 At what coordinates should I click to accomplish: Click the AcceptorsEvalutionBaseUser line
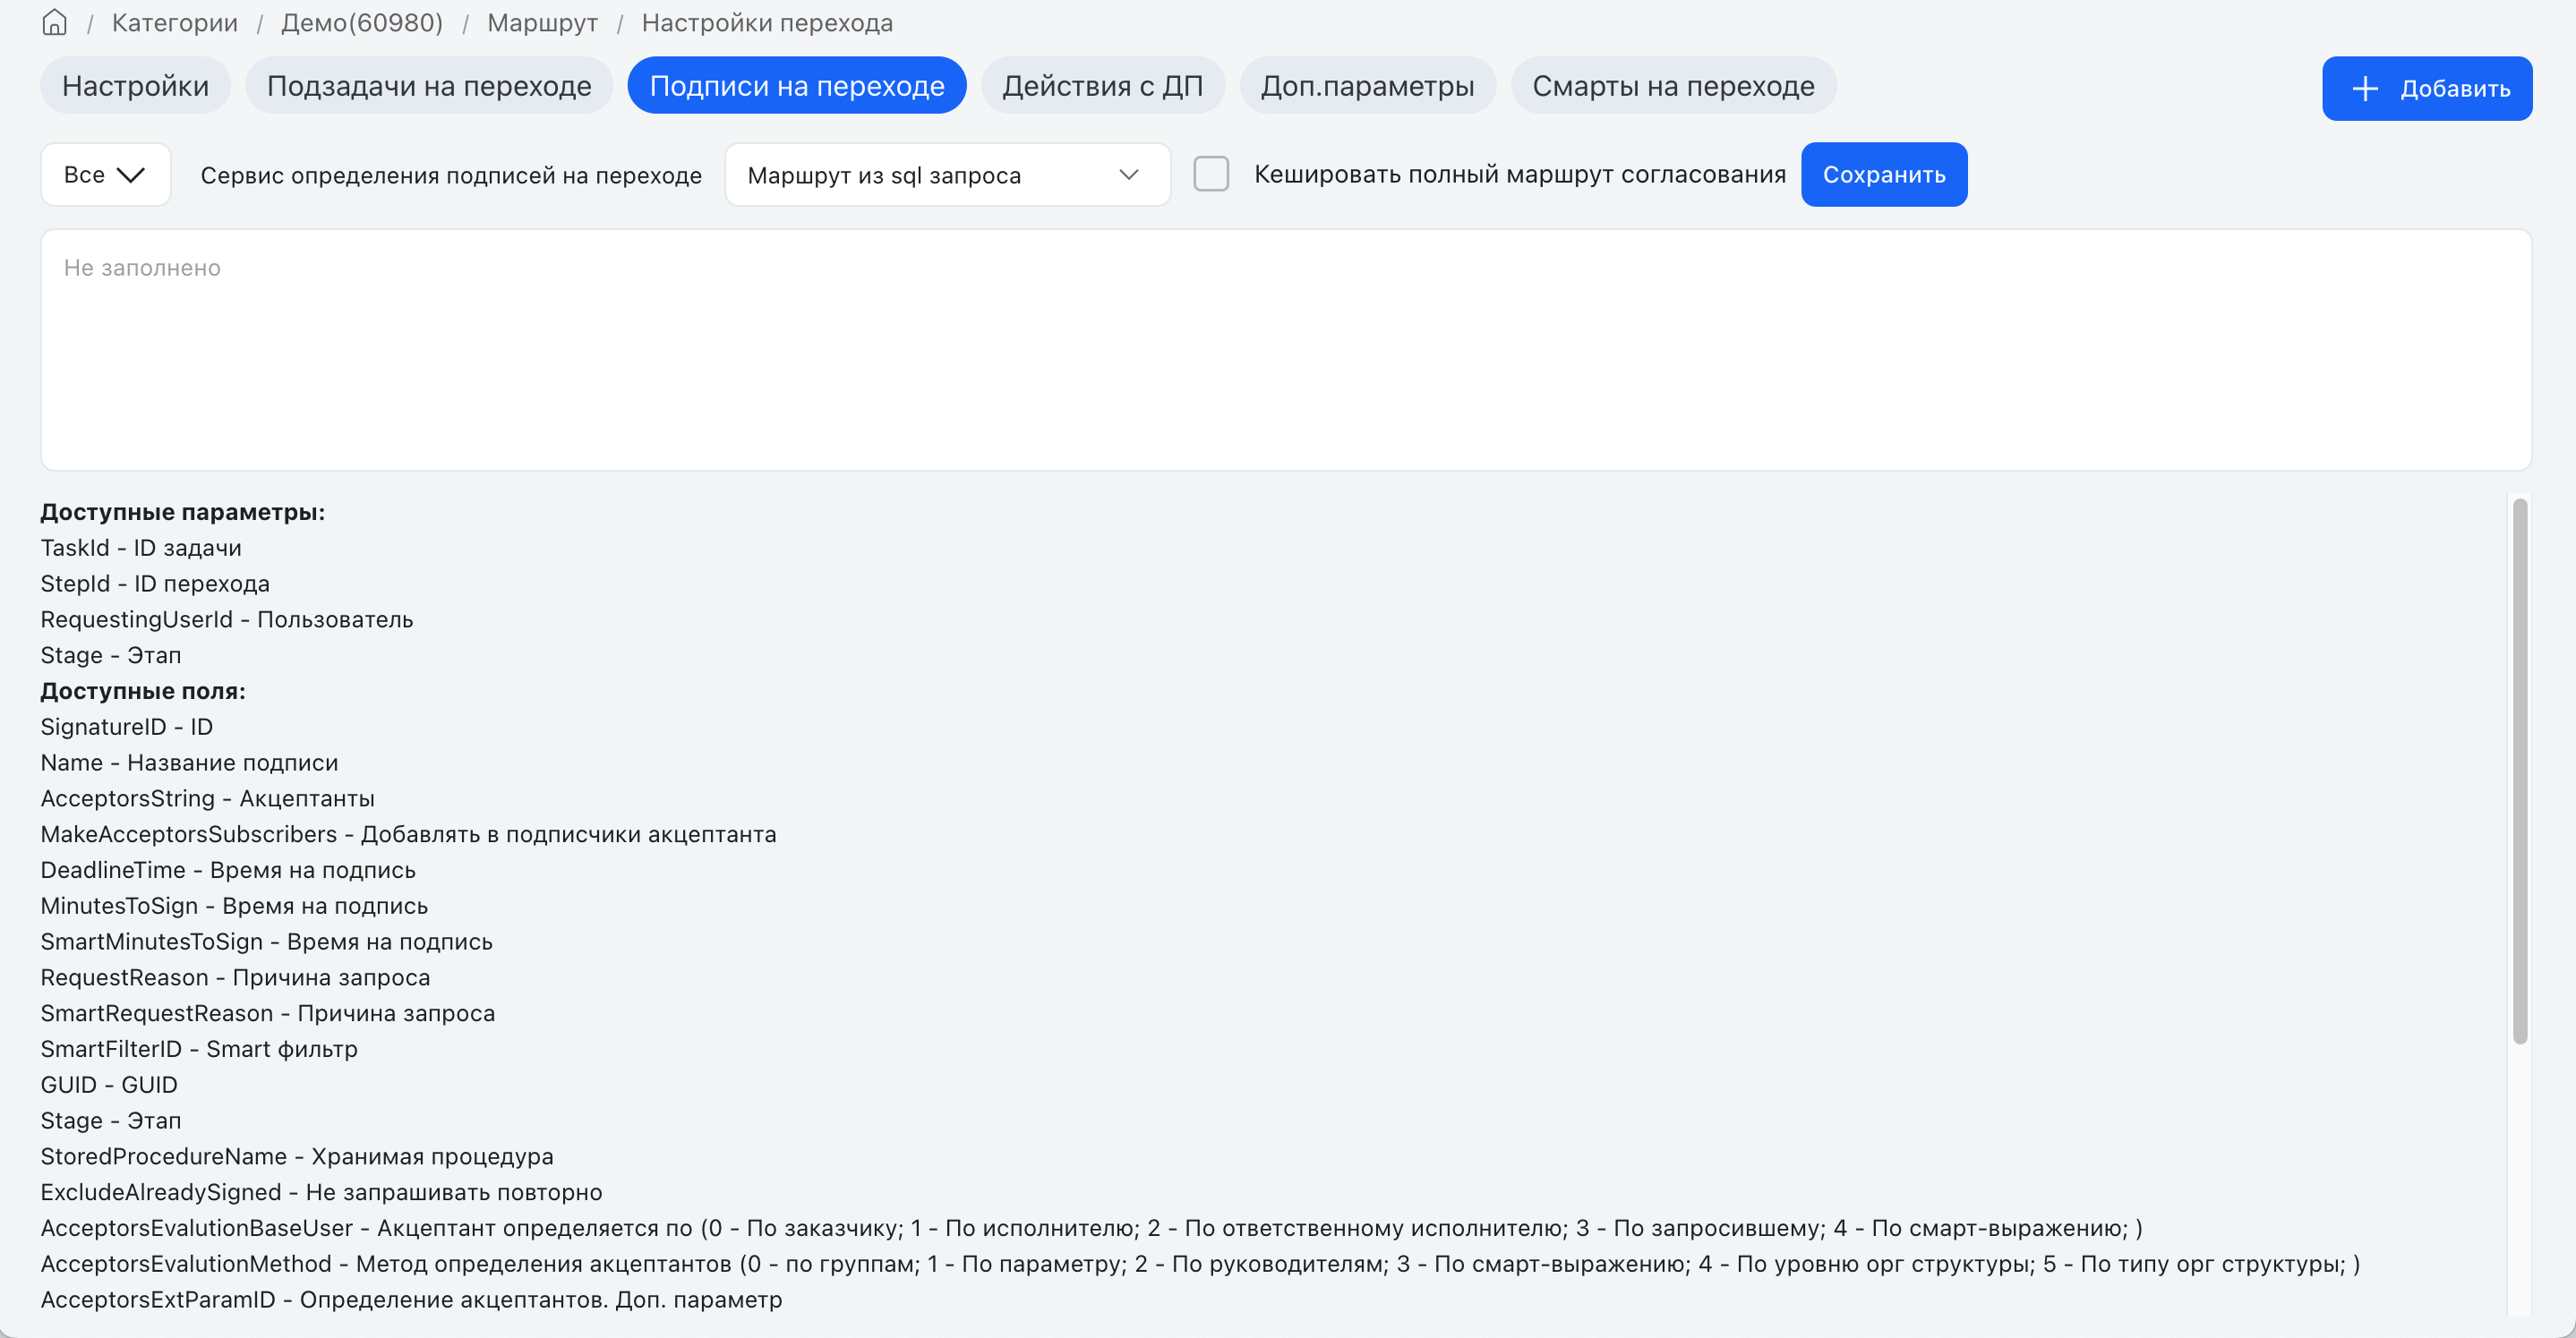pyautogui.click(x=1092, y=1228)
